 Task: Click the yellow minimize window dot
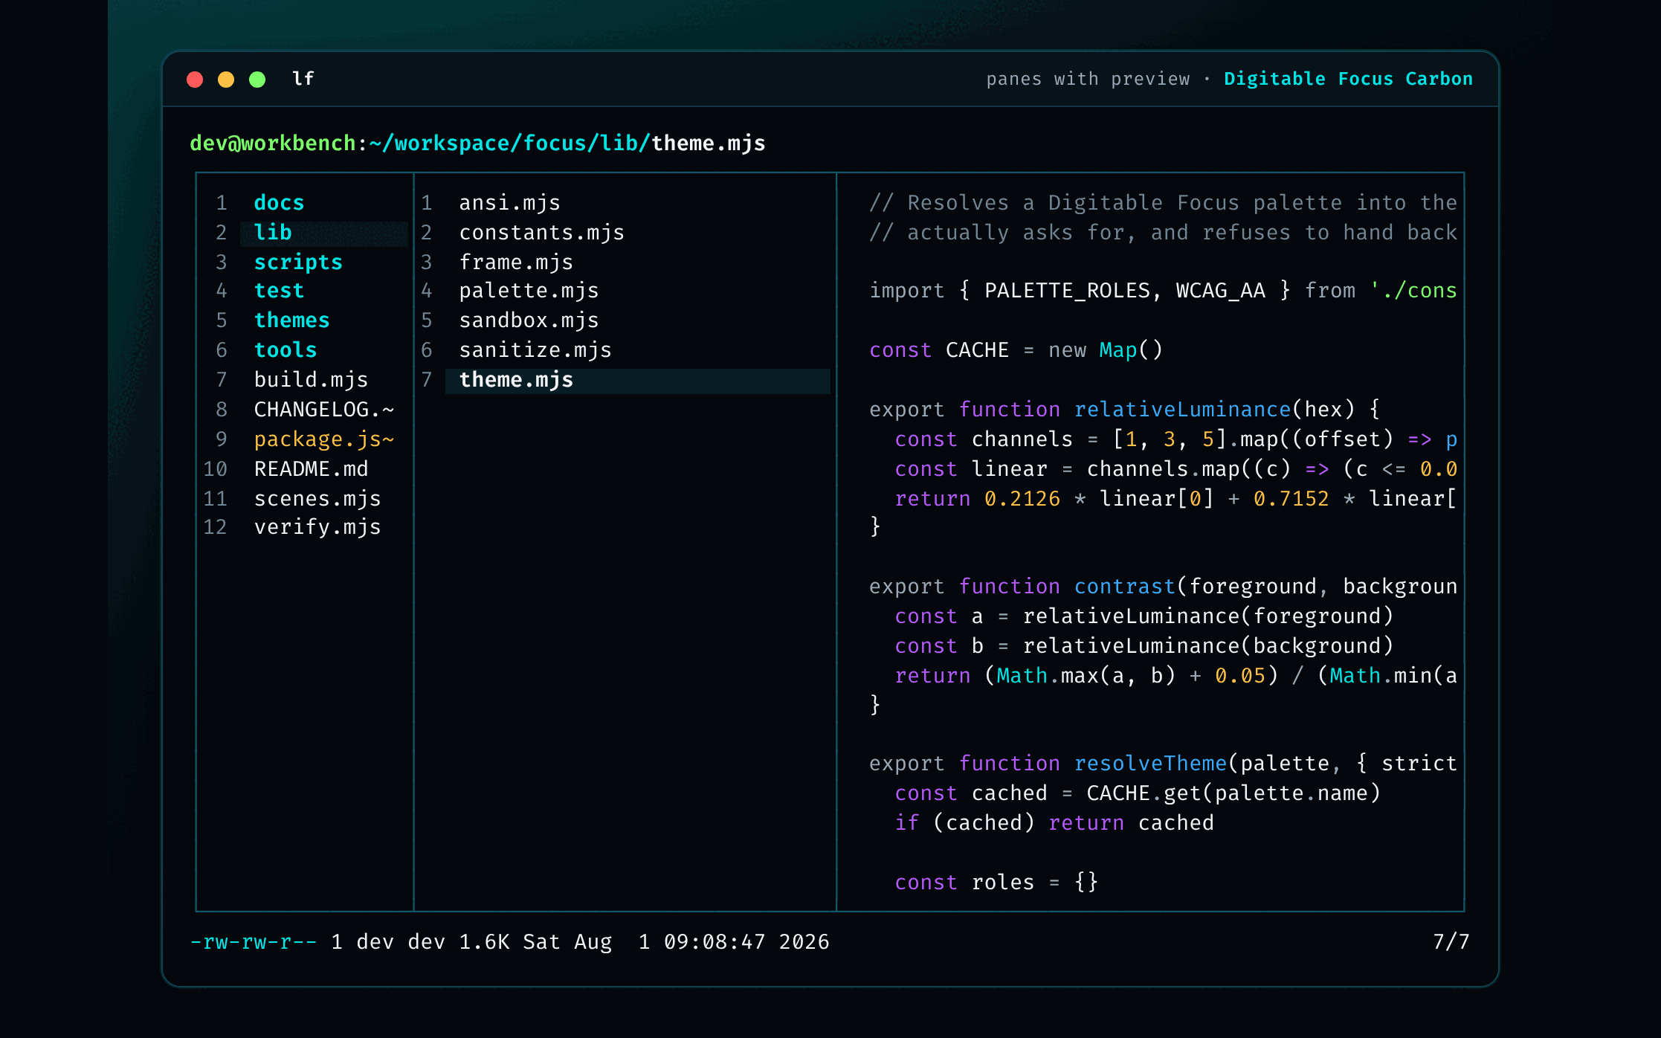(226, 80)
